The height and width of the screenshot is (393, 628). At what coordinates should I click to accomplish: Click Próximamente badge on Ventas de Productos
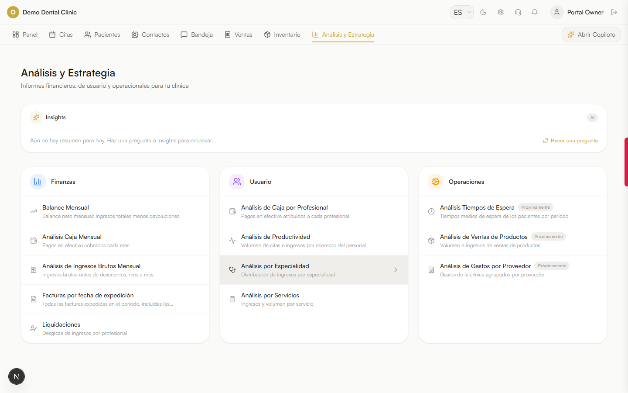[x=549, y=237]
